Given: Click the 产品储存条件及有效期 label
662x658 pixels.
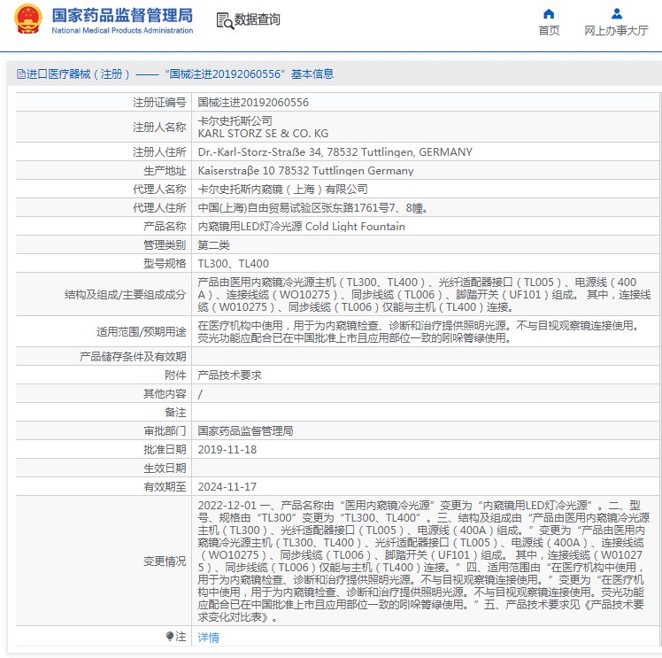Looking at the screenshot, I should (x=133, y=356).
